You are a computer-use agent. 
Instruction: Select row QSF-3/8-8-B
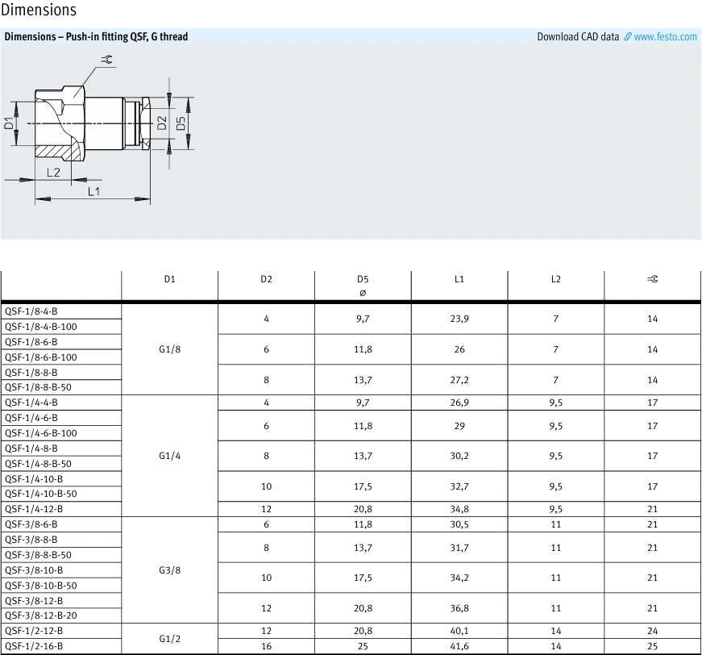pyautogui.click(x=61, y=540)
